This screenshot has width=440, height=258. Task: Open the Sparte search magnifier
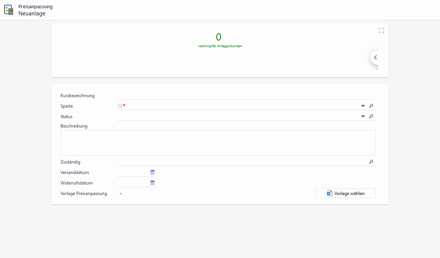pos(371,106)
